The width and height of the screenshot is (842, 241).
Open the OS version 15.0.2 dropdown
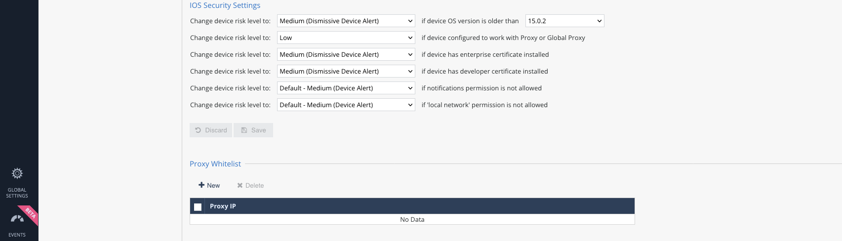point(564,21)
